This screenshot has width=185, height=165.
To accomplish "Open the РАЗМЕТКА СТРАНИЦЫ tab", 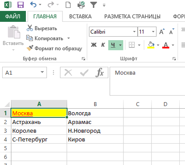I will point(132,17).
